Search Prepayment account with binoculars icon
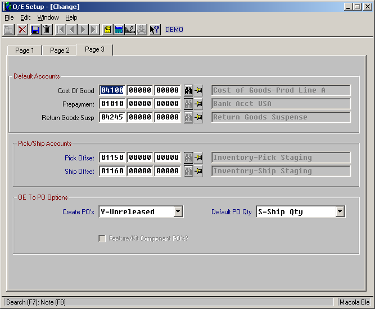This screenshot has height=309, width=375. coord(188,104)
